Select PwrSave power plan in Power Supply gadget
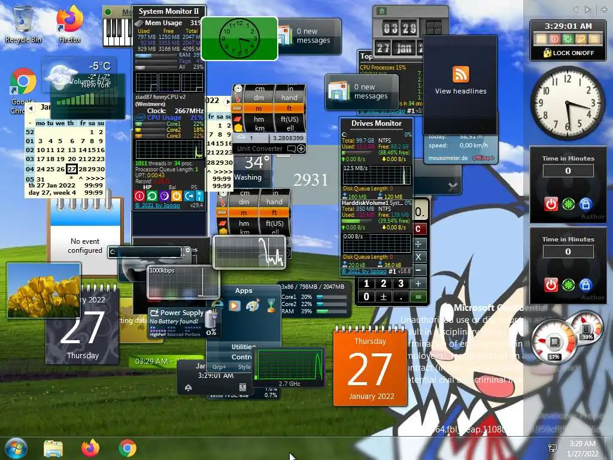Viewport: 613px width, 460px height. pos(192,334)
